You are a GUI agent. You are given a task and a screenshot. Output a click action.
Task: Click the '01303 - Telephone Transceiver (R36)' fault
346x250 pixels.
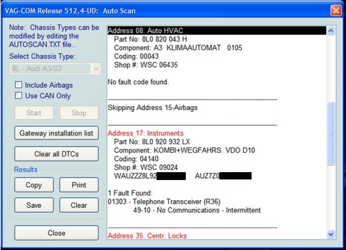[164, 201]
